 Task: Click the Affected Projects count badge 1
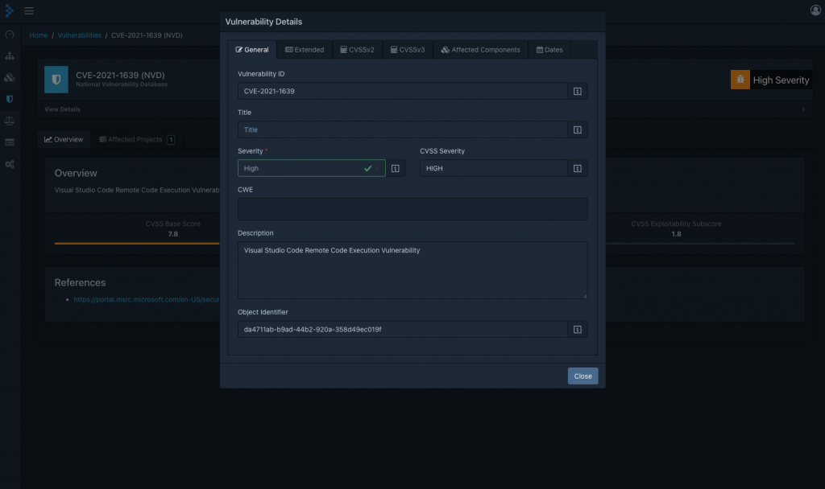tap(171, 140)
